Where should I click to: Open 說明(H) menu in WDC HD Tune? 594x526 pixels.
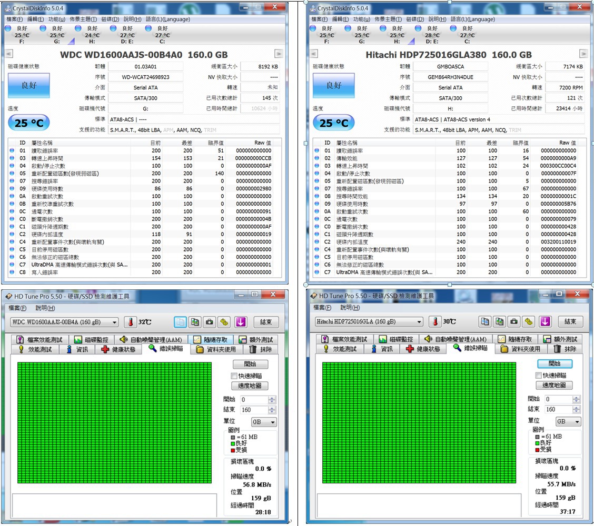point(45,308)
